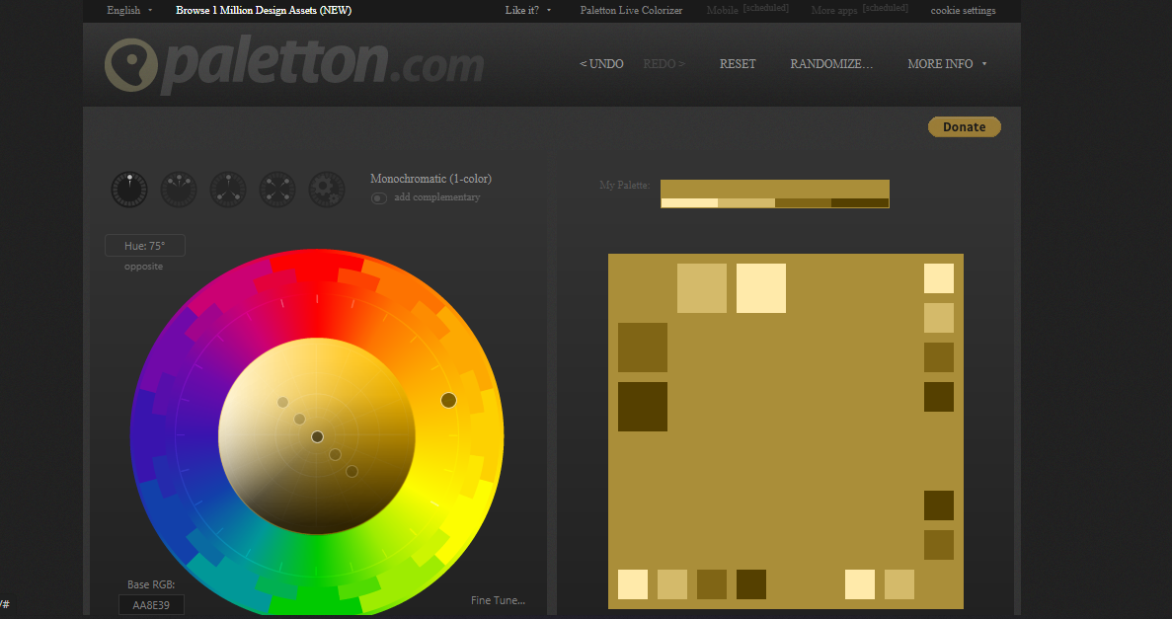Open the English language dropdown
This screenshot has width=1172, height=619.
click(x=129, y=11)
